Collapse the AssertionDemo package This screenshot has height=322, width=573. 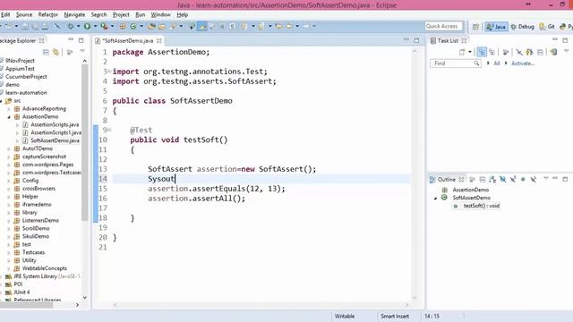(x=9, y=117)
